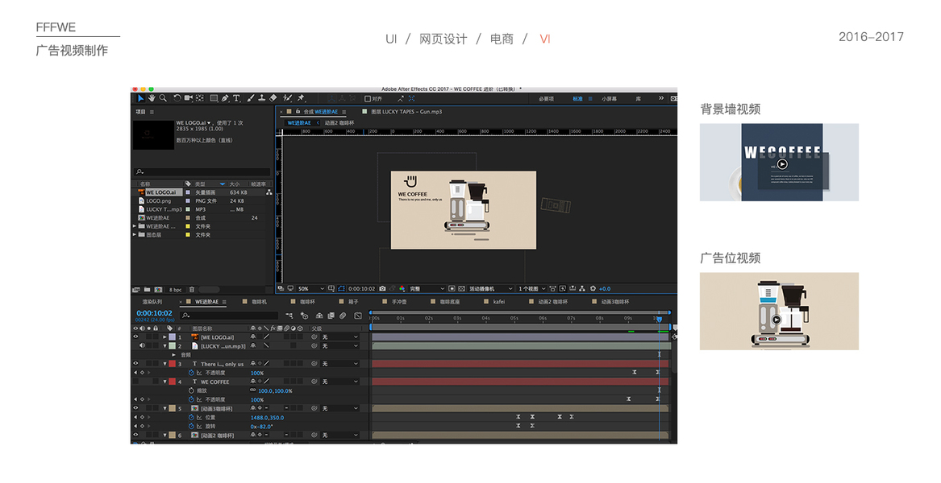Screen dimensions: 941x483
Task: Click the frame blending icon in timeline
Action: tap(331, 316)
